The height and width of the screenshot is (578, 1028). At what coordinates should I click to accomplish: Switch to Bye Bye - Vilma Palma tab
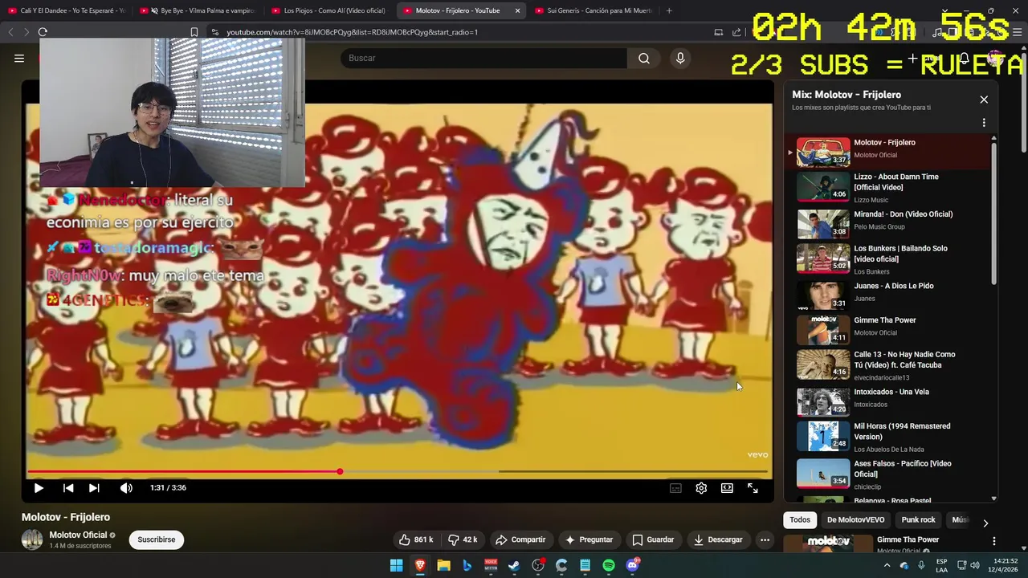(x=198, y=10)
